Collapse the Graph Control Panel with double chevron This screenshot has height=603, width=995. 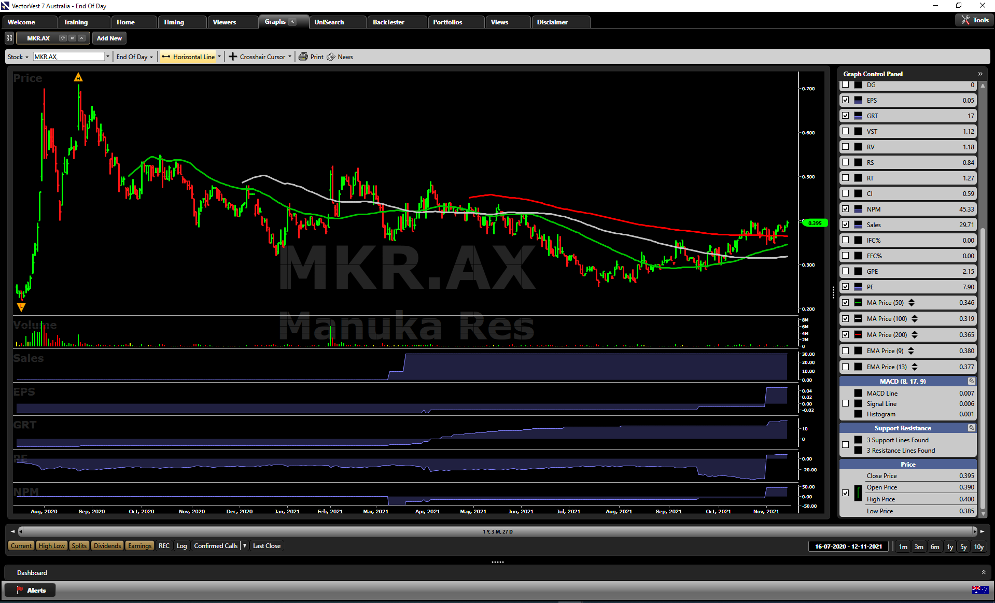coord(980,74)
